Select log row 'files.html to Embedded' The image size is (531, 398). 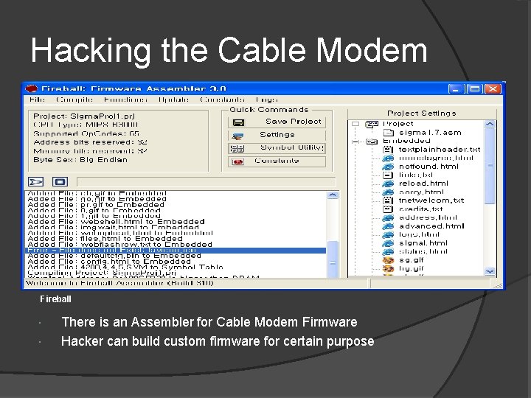point(105,239)
